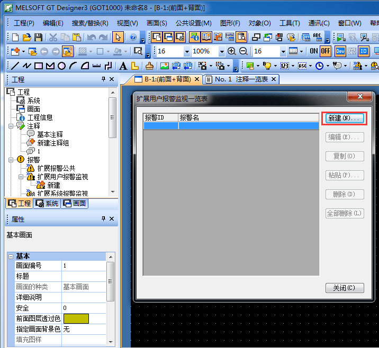The image size is (379, 348).
Task: Collapse the 基本 property section
Action: click(11, 256)
